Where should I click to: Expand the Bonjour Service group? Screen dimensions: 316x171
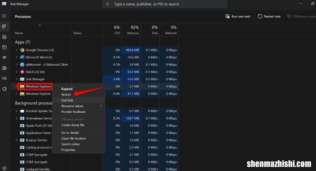(x=16, y=140)
